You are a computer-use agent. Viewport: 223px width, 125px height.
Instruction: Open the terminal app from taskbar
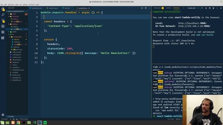(24, 123)
